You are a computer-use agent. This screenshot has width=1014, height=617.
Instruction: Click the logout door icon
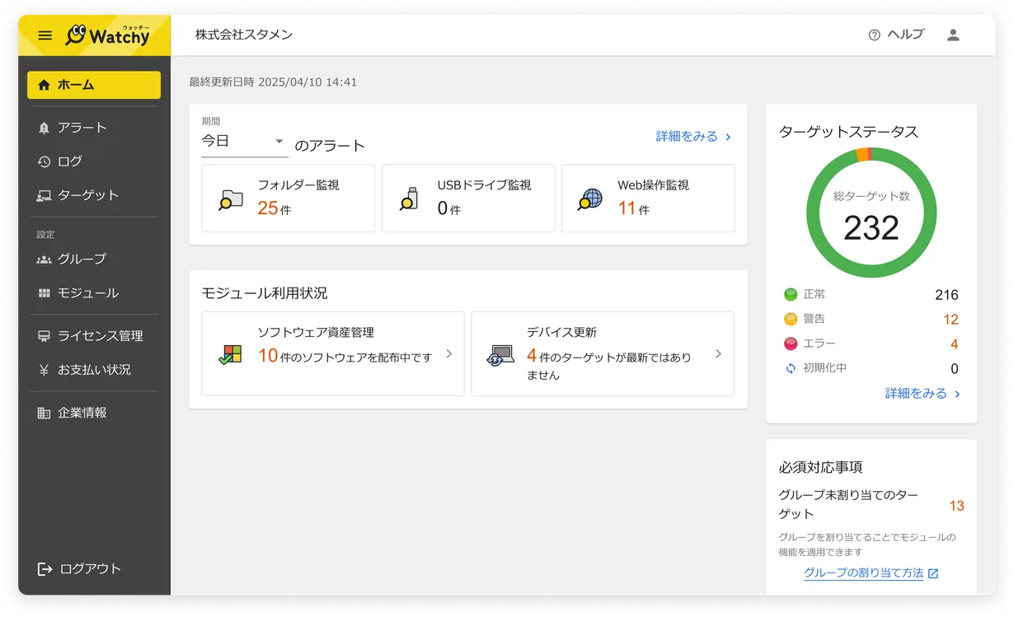[x=45, y=568]
